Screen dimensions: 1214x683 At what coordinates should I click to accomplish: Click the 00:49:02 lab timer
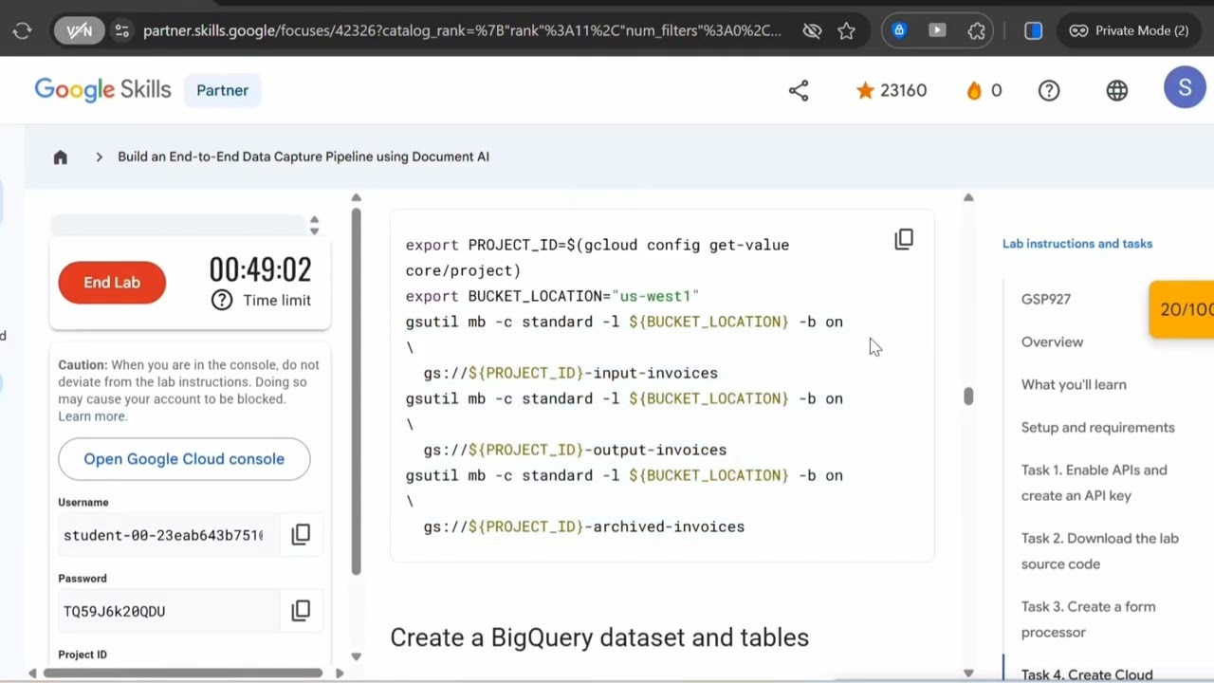(260, 269)
